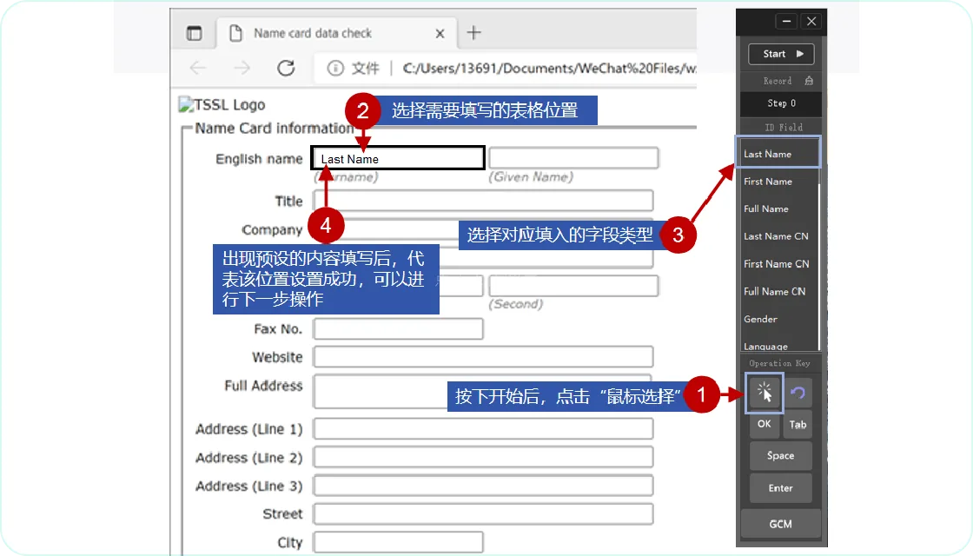Click the City input field
973x556 pixels.
tap(398, 542)
